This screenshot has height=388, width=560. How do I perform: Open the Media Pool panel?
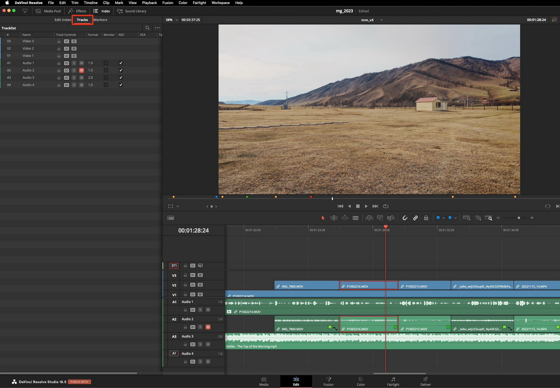point(48,11)
